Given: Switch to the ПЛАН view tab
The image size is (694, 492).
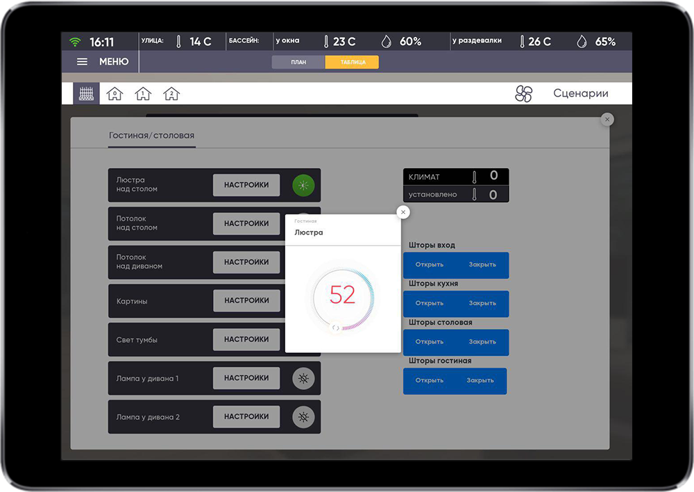Looking at the screenshot, I should tap(298, 62).
